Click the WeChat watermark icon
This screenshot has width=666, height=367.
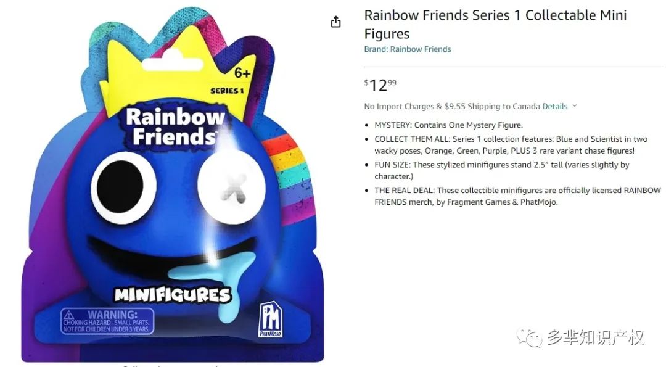[529, 337]
